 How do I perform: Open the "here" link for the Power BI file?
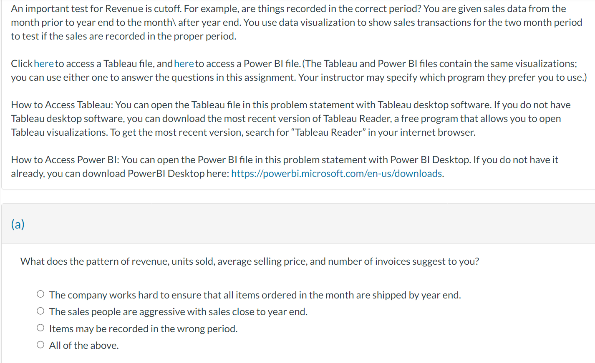184,64
